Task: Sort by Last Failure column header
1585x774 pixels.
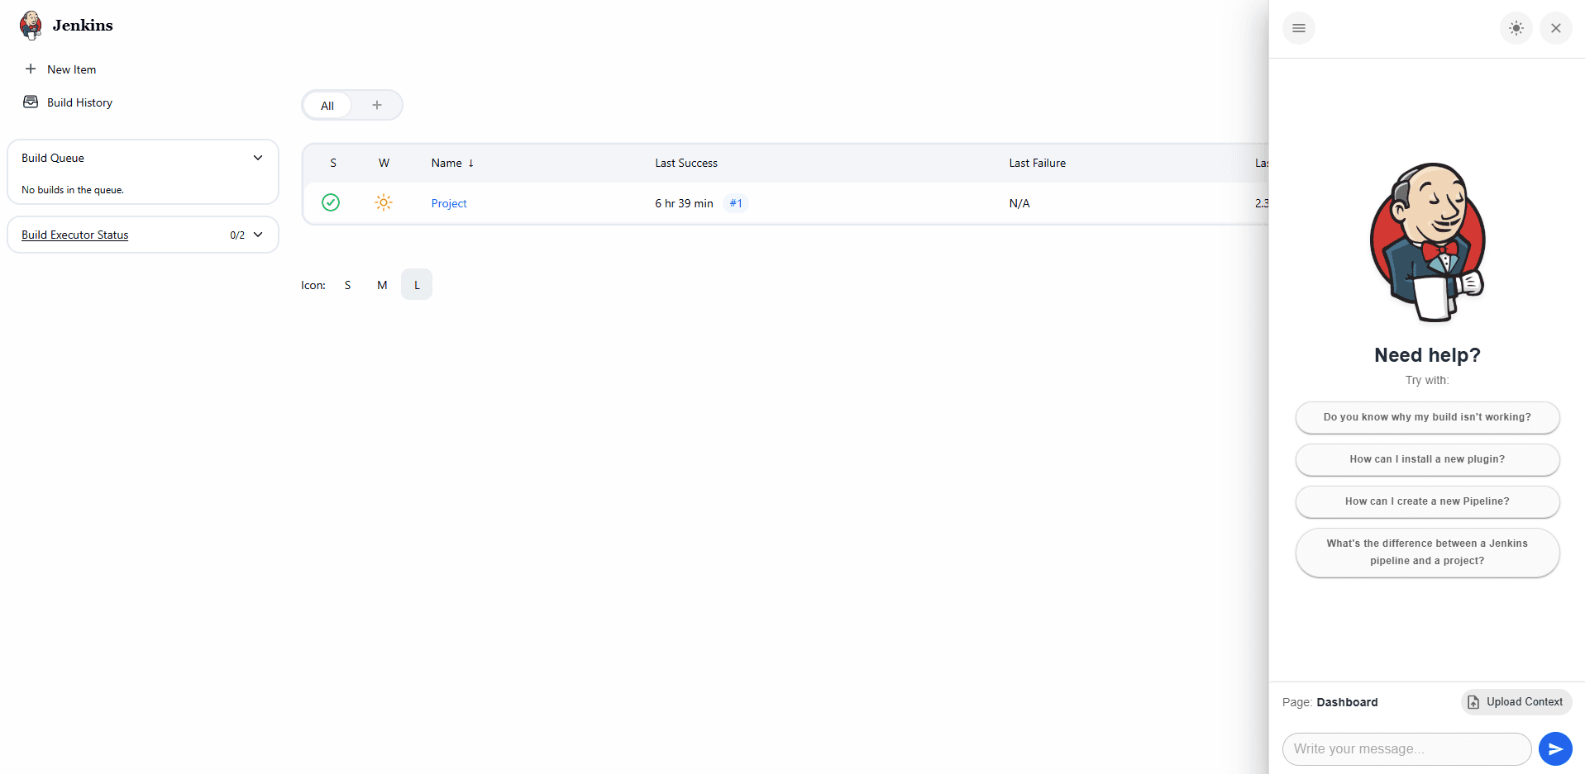Action: [x=1038, y=163]
